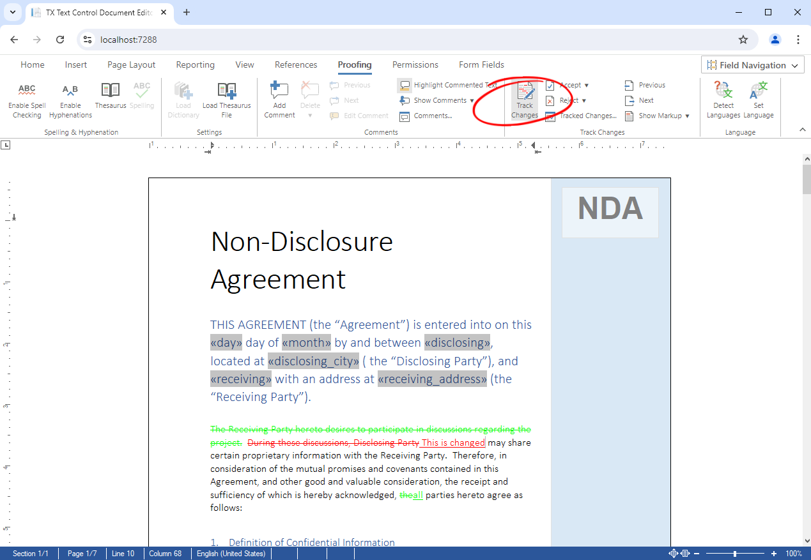Collapse the ribbon with the chevron
811x560 pixels.
[x=803, y=130]
